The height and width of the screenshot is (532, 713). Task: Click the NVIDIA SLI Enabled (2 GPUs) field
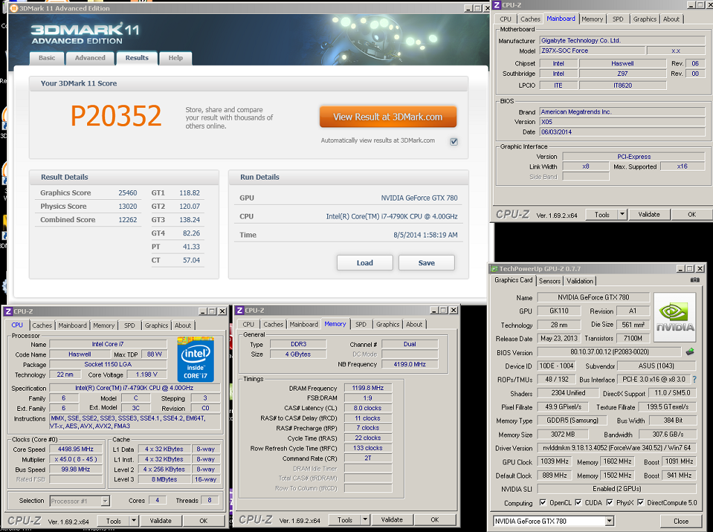pos(617,489)
